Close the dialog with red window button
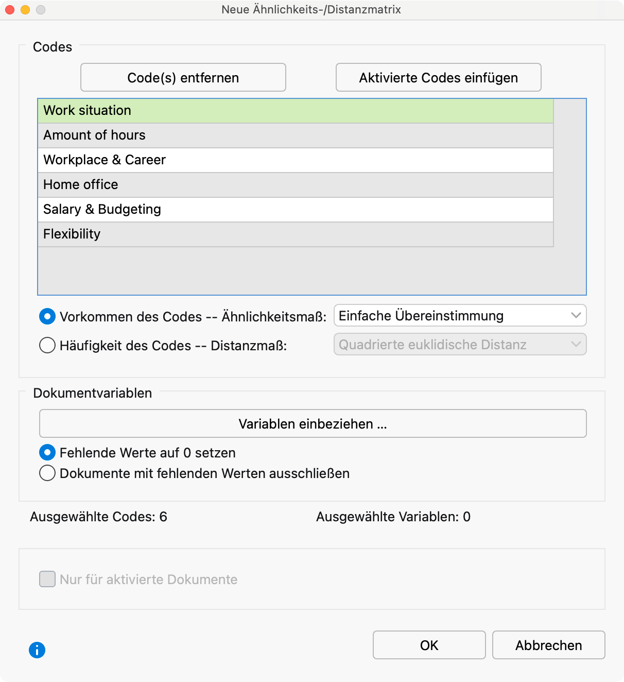The height and width of the screenshot is (682, 624). click(10, 10)
